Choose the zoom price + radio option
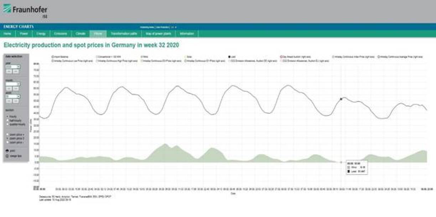The width and height of the screenshot is (436, 217). pos(7,134)
